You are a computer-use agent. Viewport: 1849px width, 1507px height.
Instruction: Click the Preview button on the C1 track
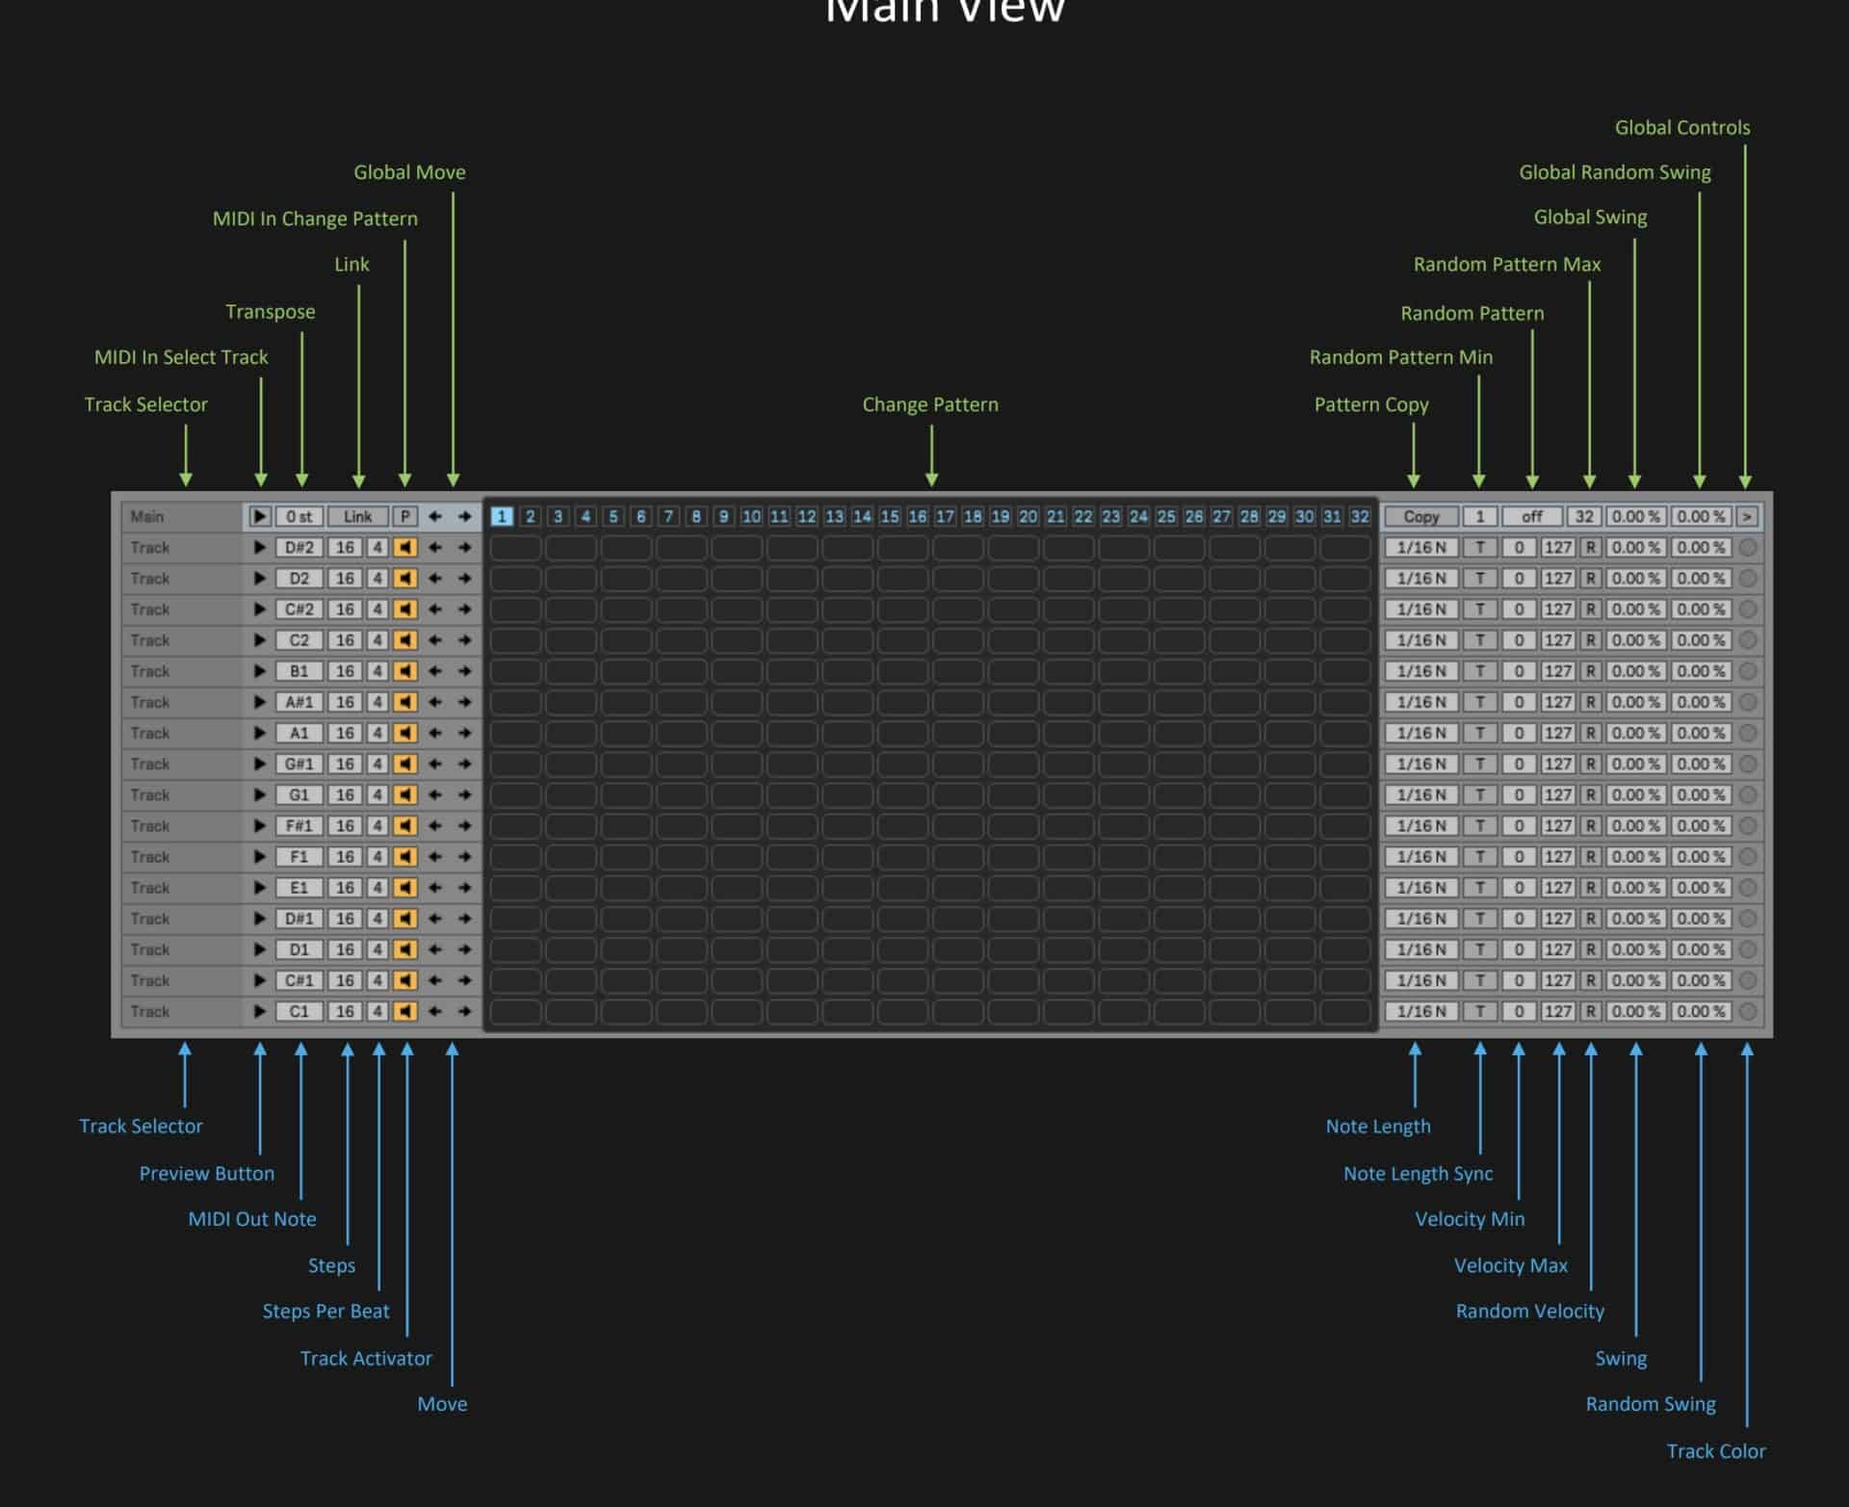click(x=260, y=1011)
